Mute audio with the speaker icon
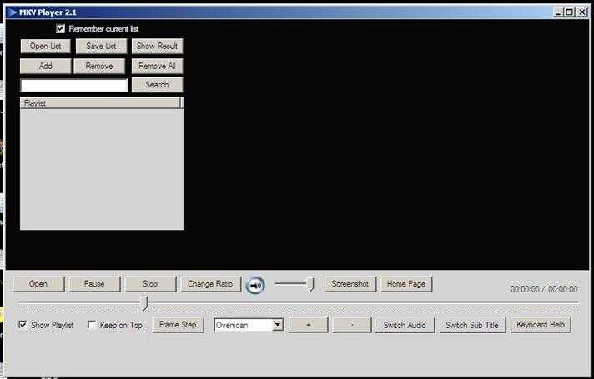The width and height of the screenshot is (594, 379). (255, 285)
